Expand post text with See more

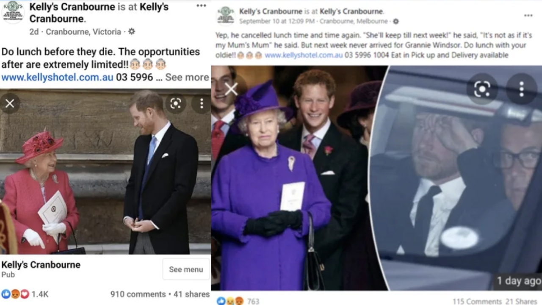point(187,77)
